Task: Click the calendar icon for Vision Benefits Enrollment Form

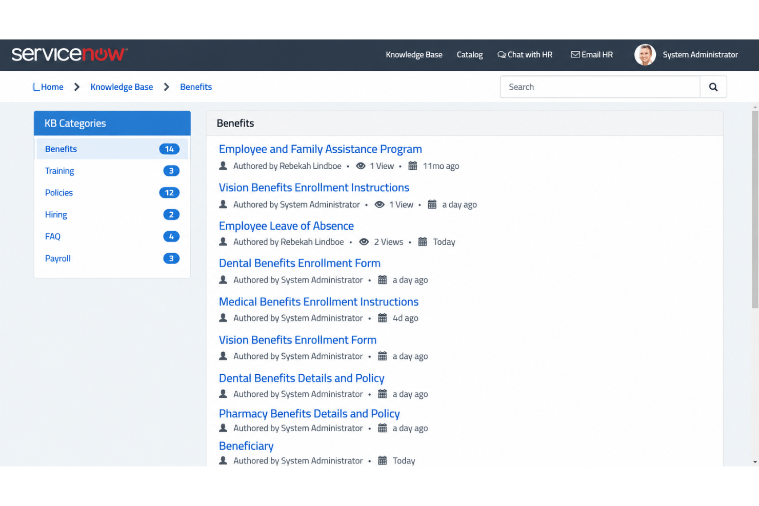Action: pos(383,356)
